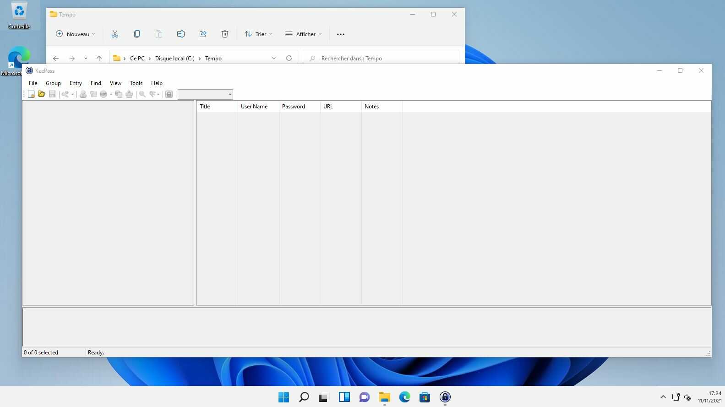Expand the Show Entries dropdown arrow

click(x=158, y=95)
